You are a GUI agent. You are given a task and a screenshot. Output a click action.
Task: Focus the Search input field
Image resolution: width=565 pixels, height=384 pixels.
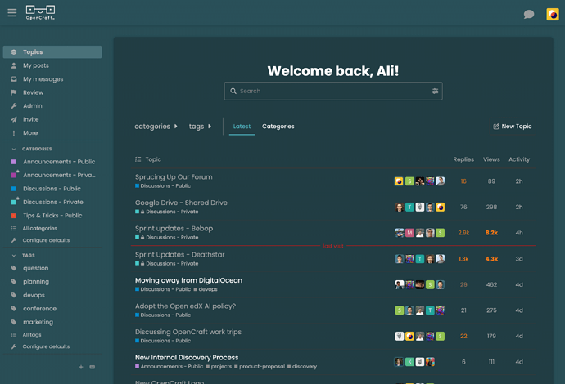(333, 91)
